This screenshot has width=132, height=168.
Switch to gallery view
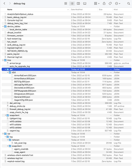point(85,3)
